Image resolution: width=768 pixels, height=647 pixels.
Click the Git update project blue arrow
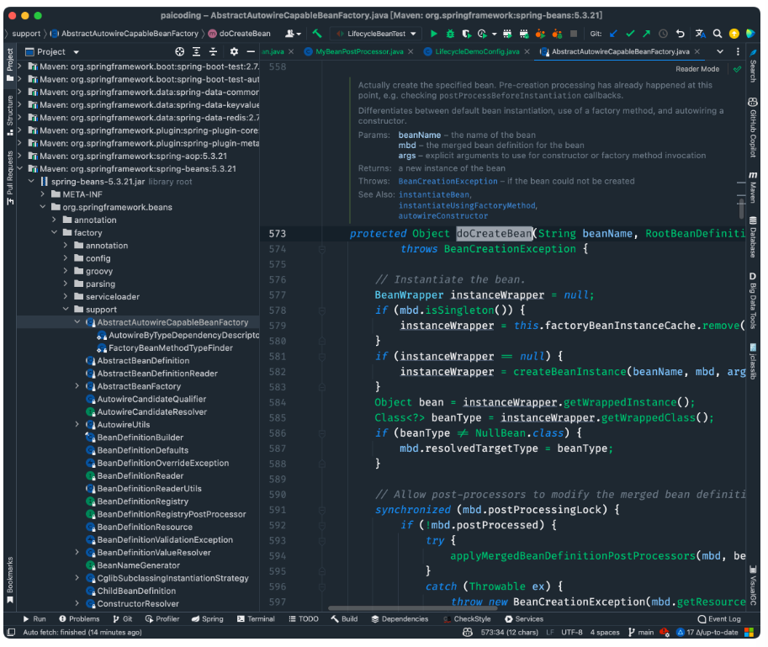pyautogui.click(x=613, y=34)
